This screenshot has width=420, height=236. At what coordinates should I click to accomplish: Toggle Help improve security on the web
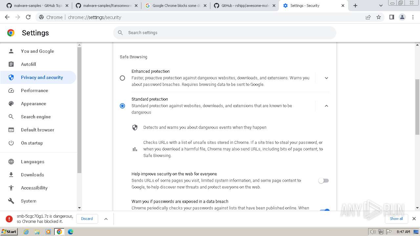[324, 181]
